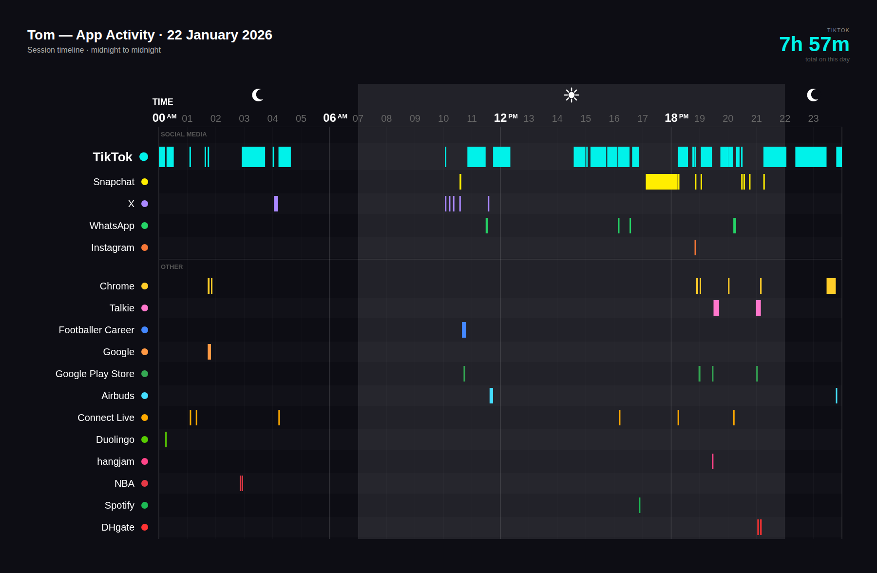Viewport: 877px width, 573px height.
Task: Select the TikTok row label
Action: [x=113, y=157]
